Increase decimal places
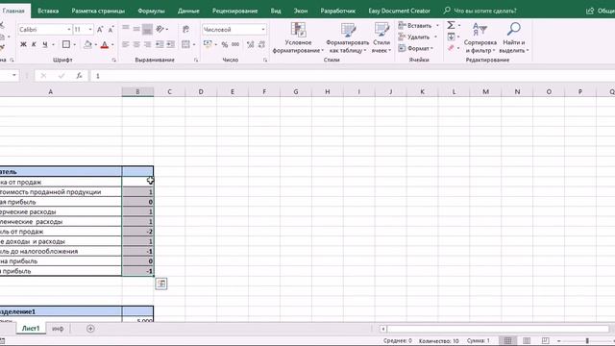Image resolution: width=615 pixels, height=346 pixels. 250,45
